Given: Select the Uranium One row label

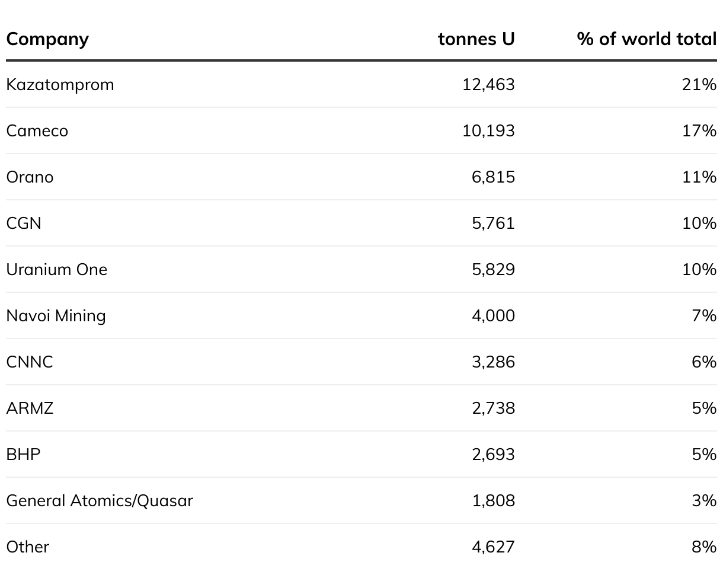Looking at the screenshot, I should pyautogui.click(x=57, y=270).
